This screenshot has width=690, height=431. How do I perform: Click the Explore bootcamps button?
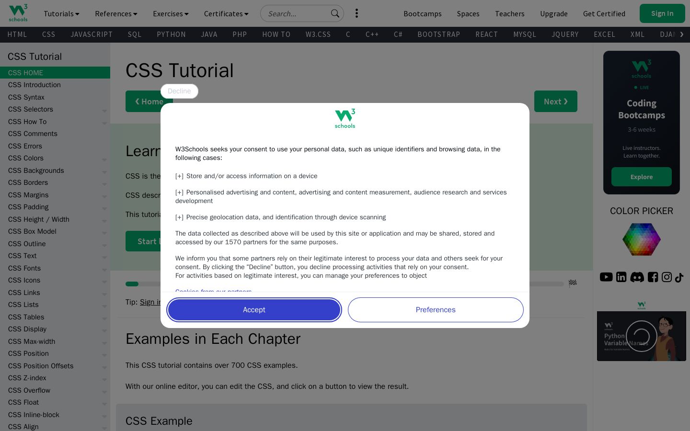642,177
